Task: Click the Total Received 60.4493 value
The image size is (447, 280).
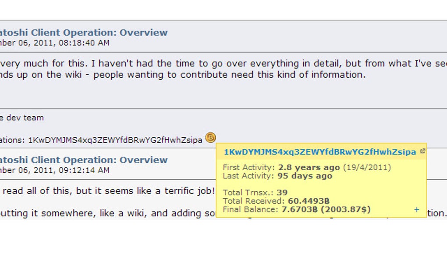Action: point(309,201)
